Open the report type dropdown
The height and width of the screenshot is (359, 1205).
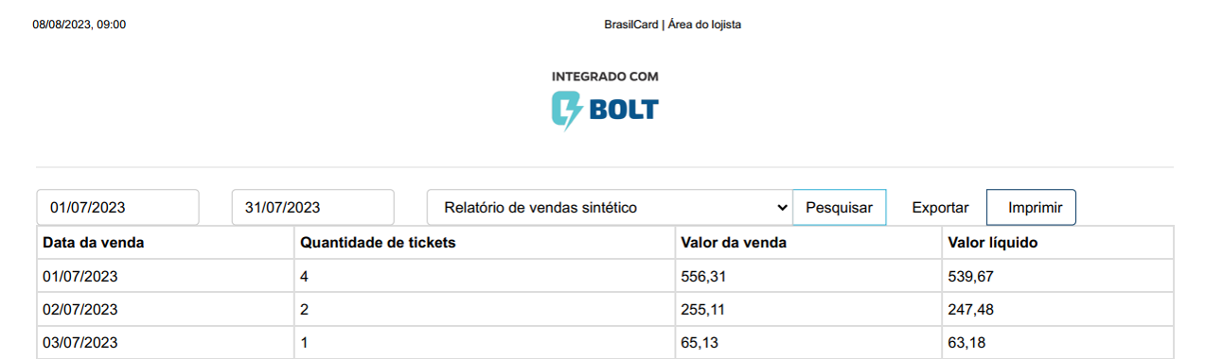pyautogui.click(x=610, y=208)
